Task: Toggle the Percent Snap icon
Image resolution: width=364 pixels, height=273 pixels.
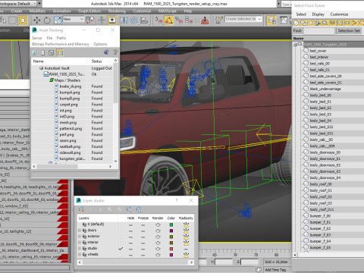Action: tap(179, 20)
